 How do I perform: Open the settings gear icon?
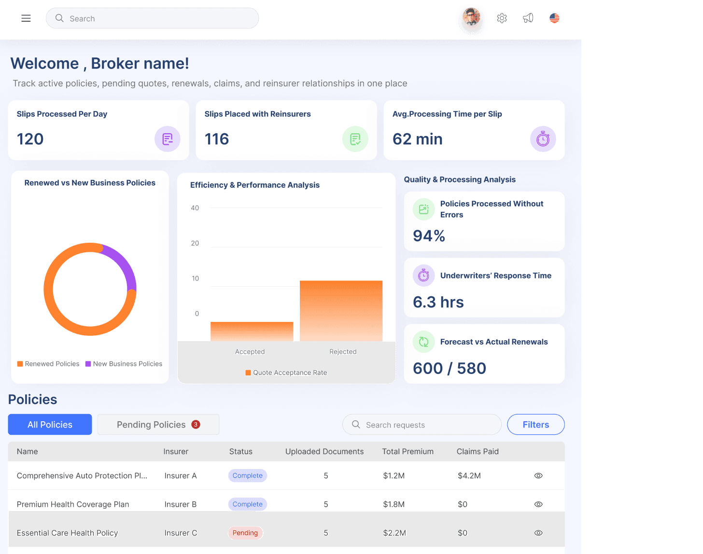pos(502,18)
